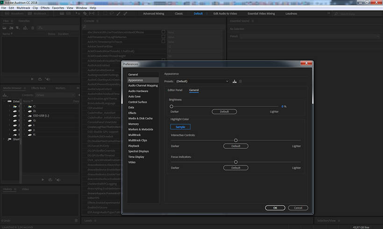Show the Spectral Frequency Display toolbar icon

[62, 14]
